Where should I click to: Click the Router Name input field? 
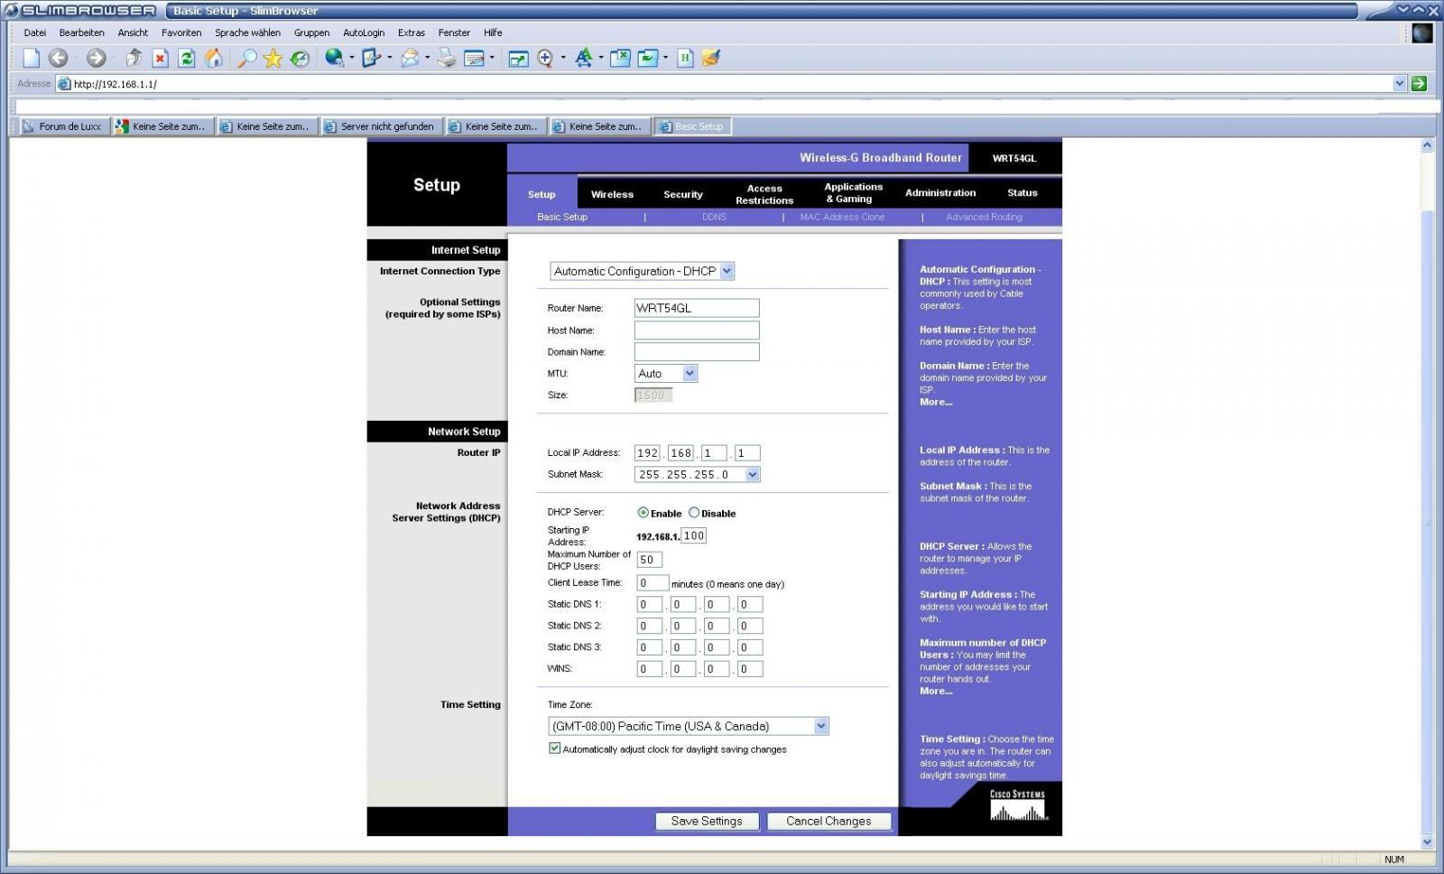click(697, 308)
